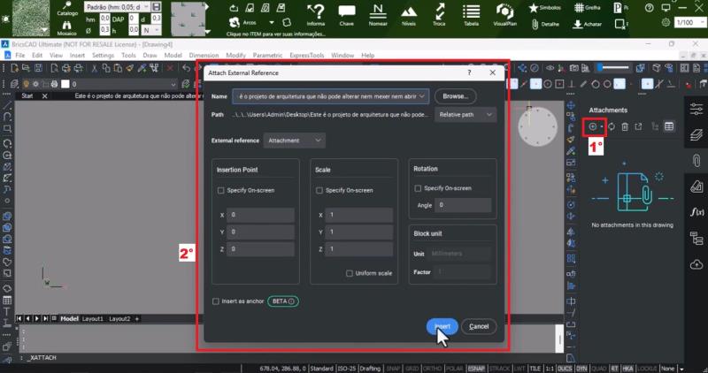Click into the Rotation Angle field
The width and height of the screenshot is (708, 373).
click(462, 205)
